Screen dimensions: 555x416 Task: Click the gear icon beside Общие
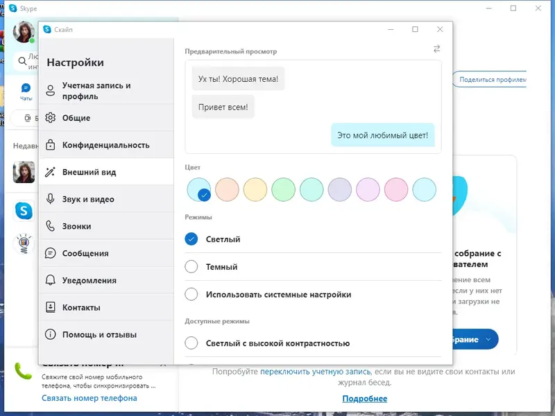point(50,117)
